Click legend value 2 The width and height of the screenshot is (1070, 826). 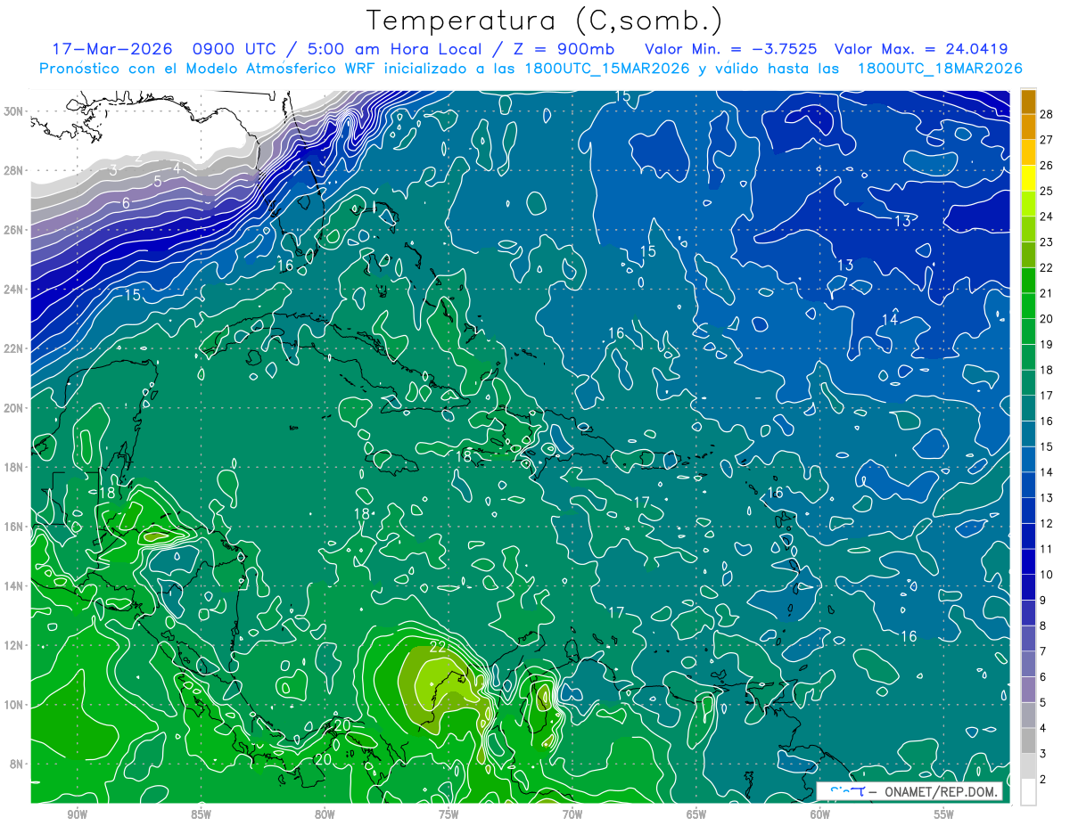tap(1043, 780)
